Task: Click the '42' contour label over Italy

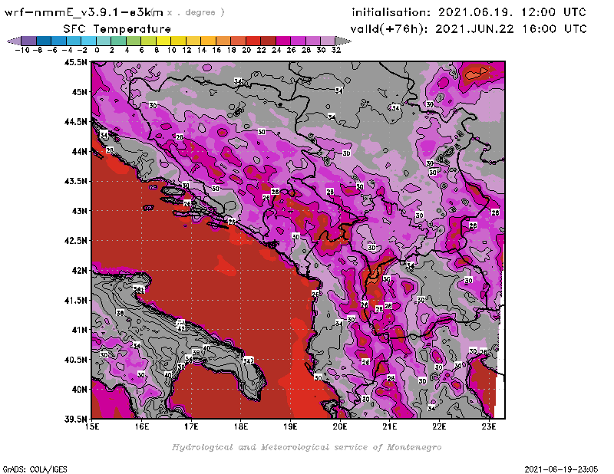Action: (x=181, y=328)
